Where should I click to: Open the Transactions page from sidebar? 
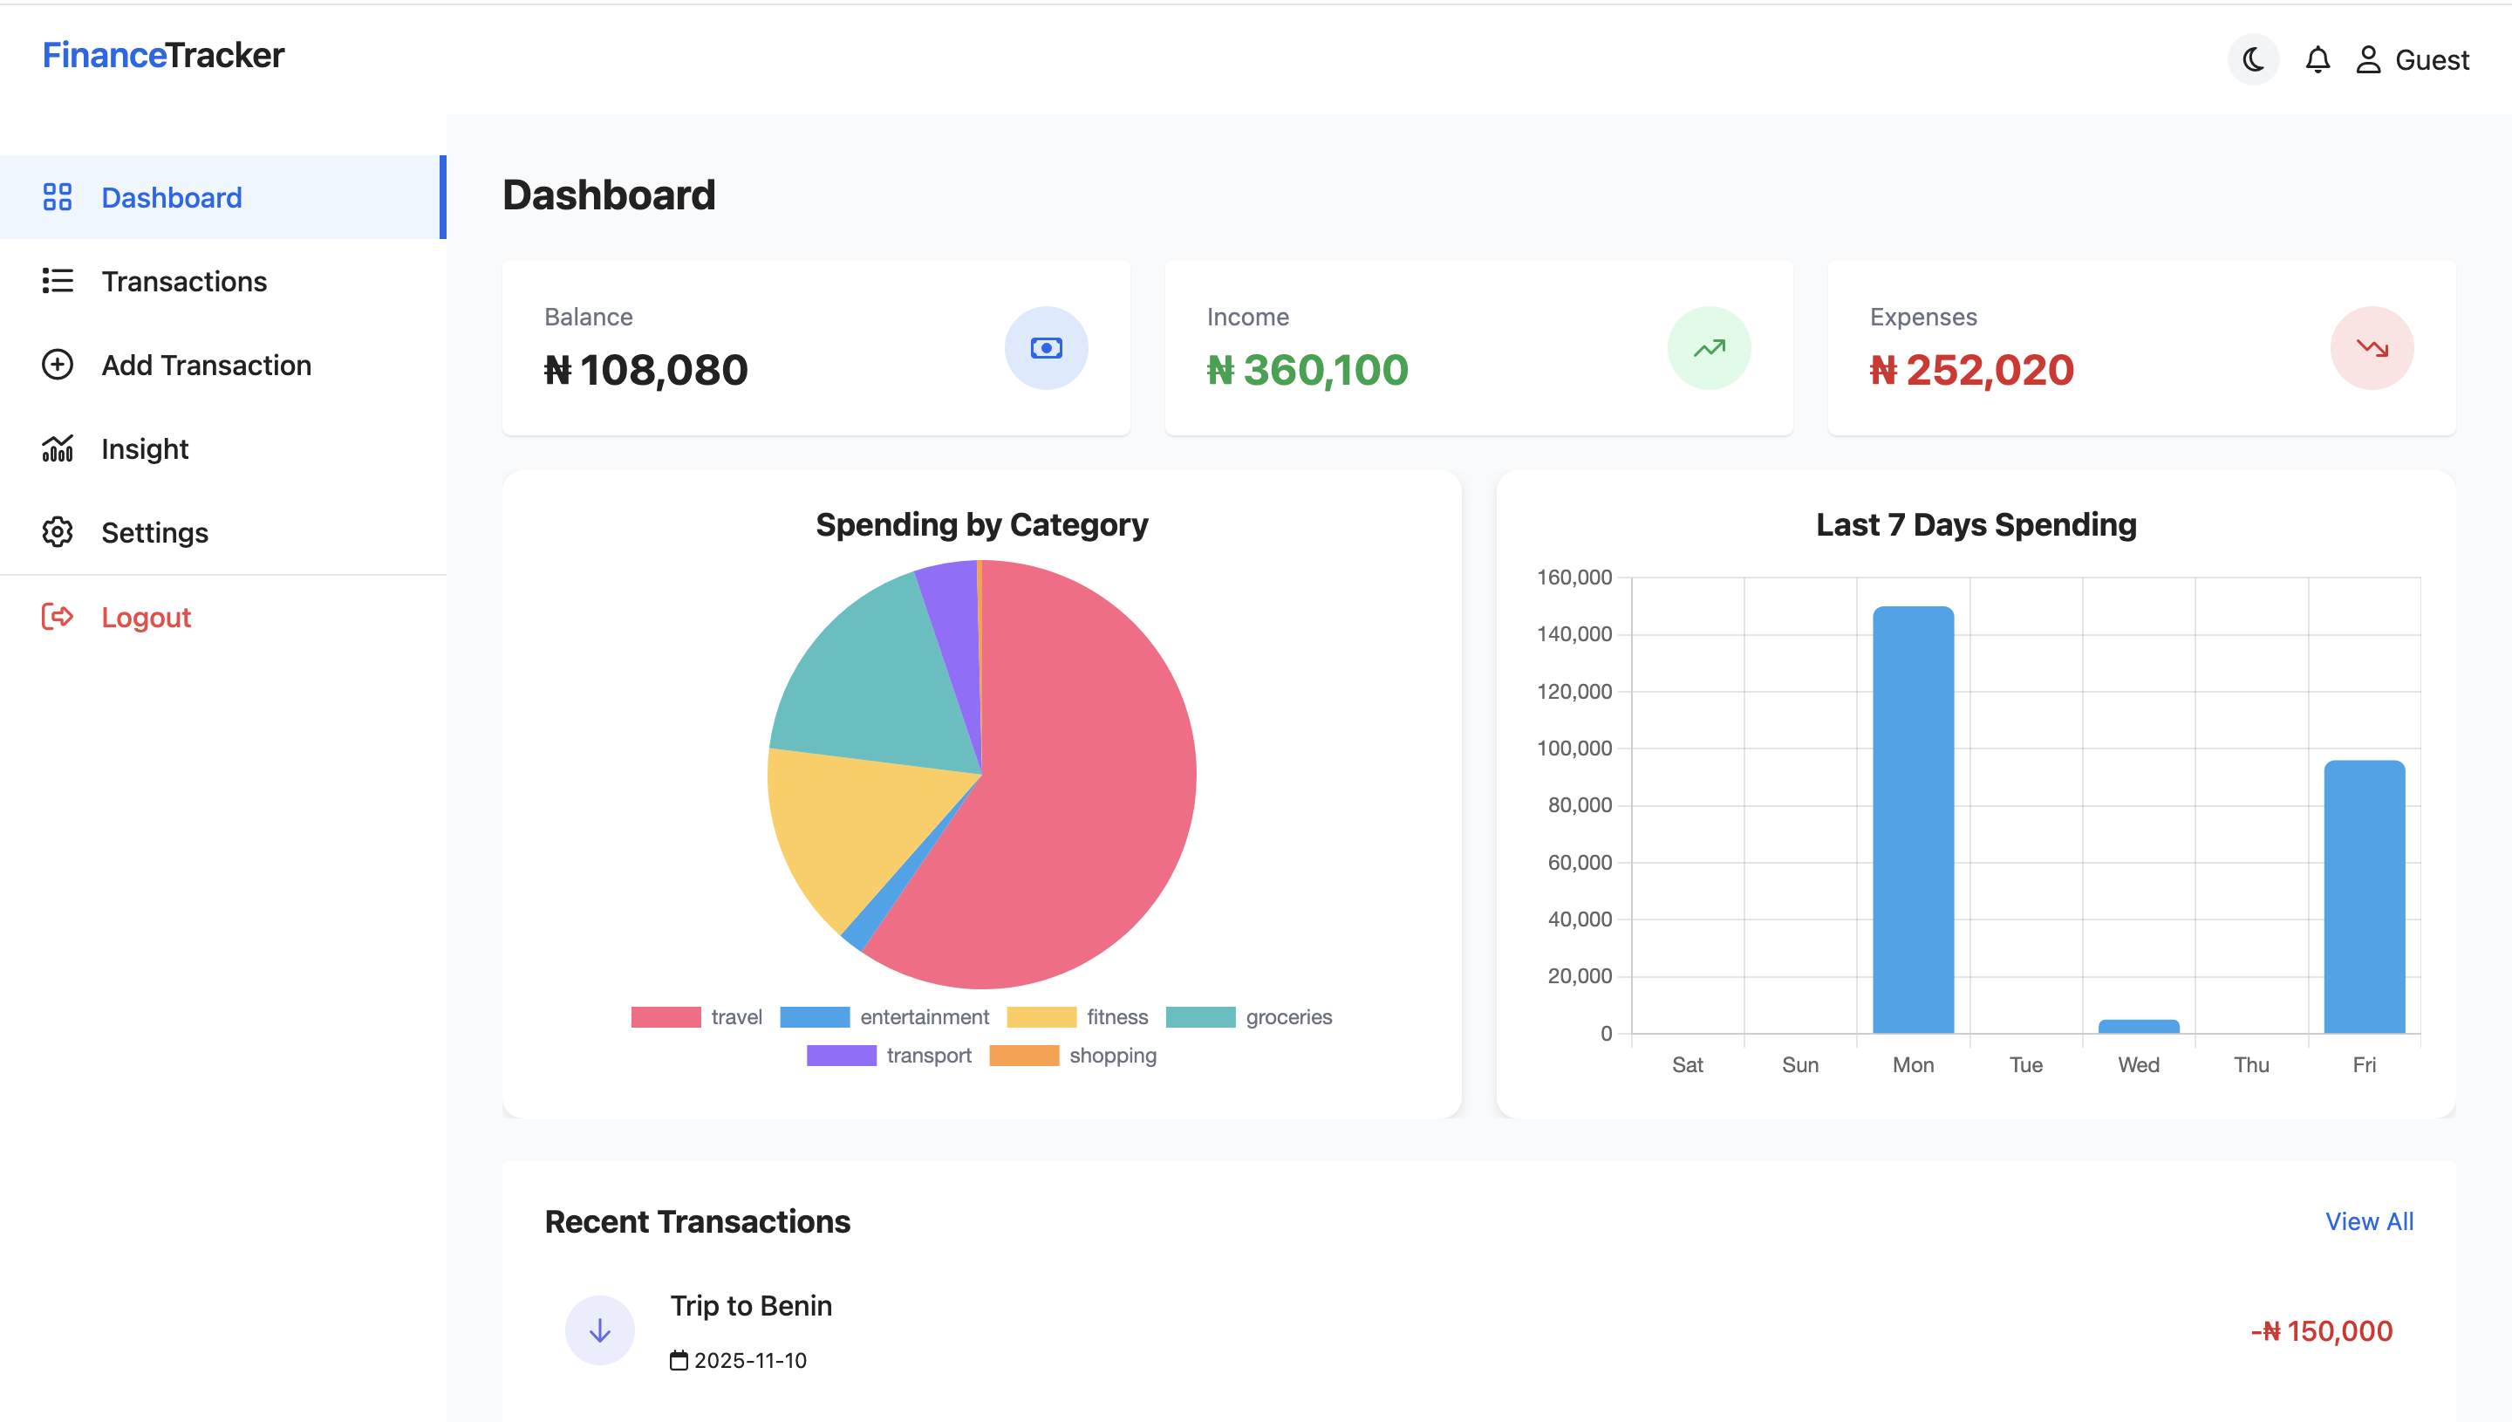point(183,281)
